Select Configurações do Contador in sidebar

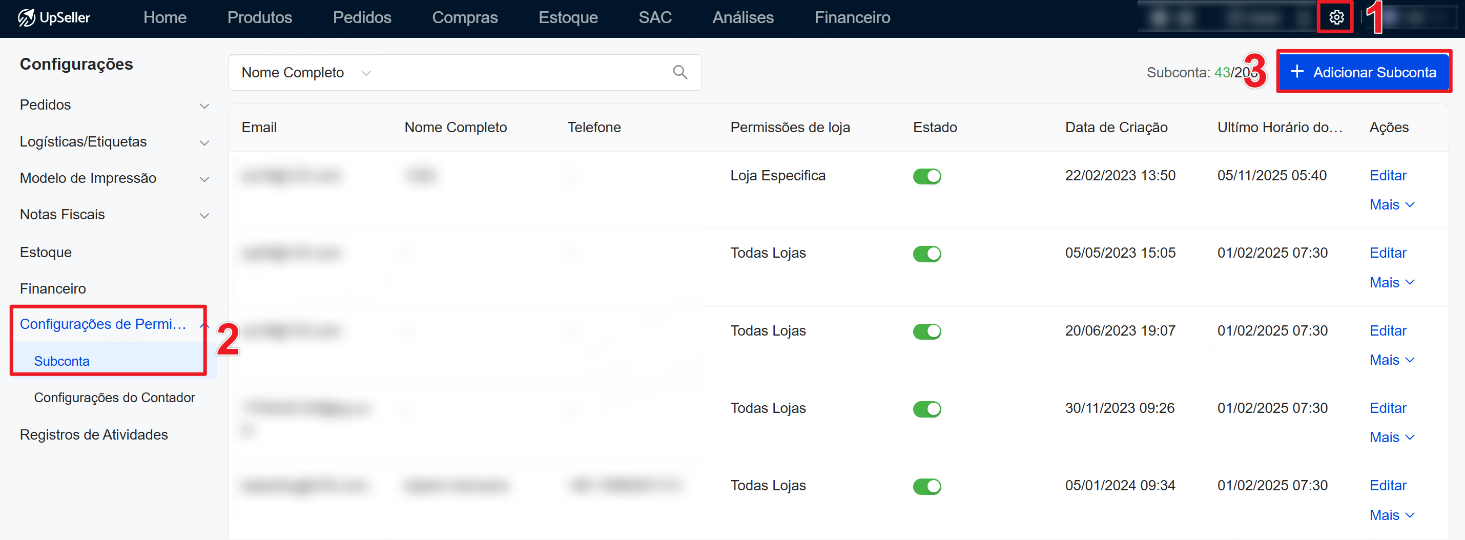pyautogui.click(x=114, y=398)
